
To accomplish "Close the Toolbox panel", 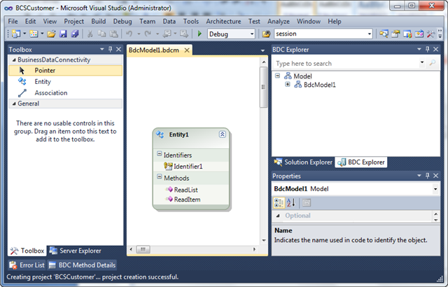I will click(118, 50).
